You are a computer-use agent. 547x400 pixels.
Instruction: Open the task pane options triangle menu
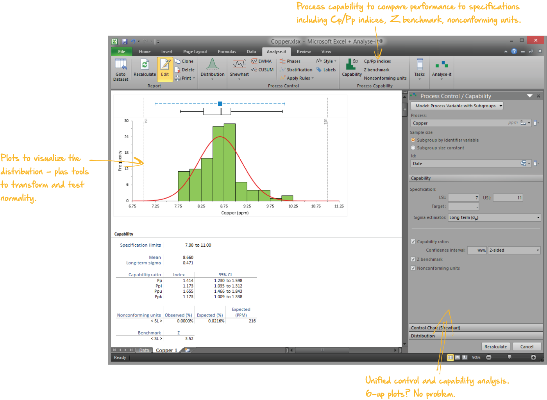[x=530, y=96]
